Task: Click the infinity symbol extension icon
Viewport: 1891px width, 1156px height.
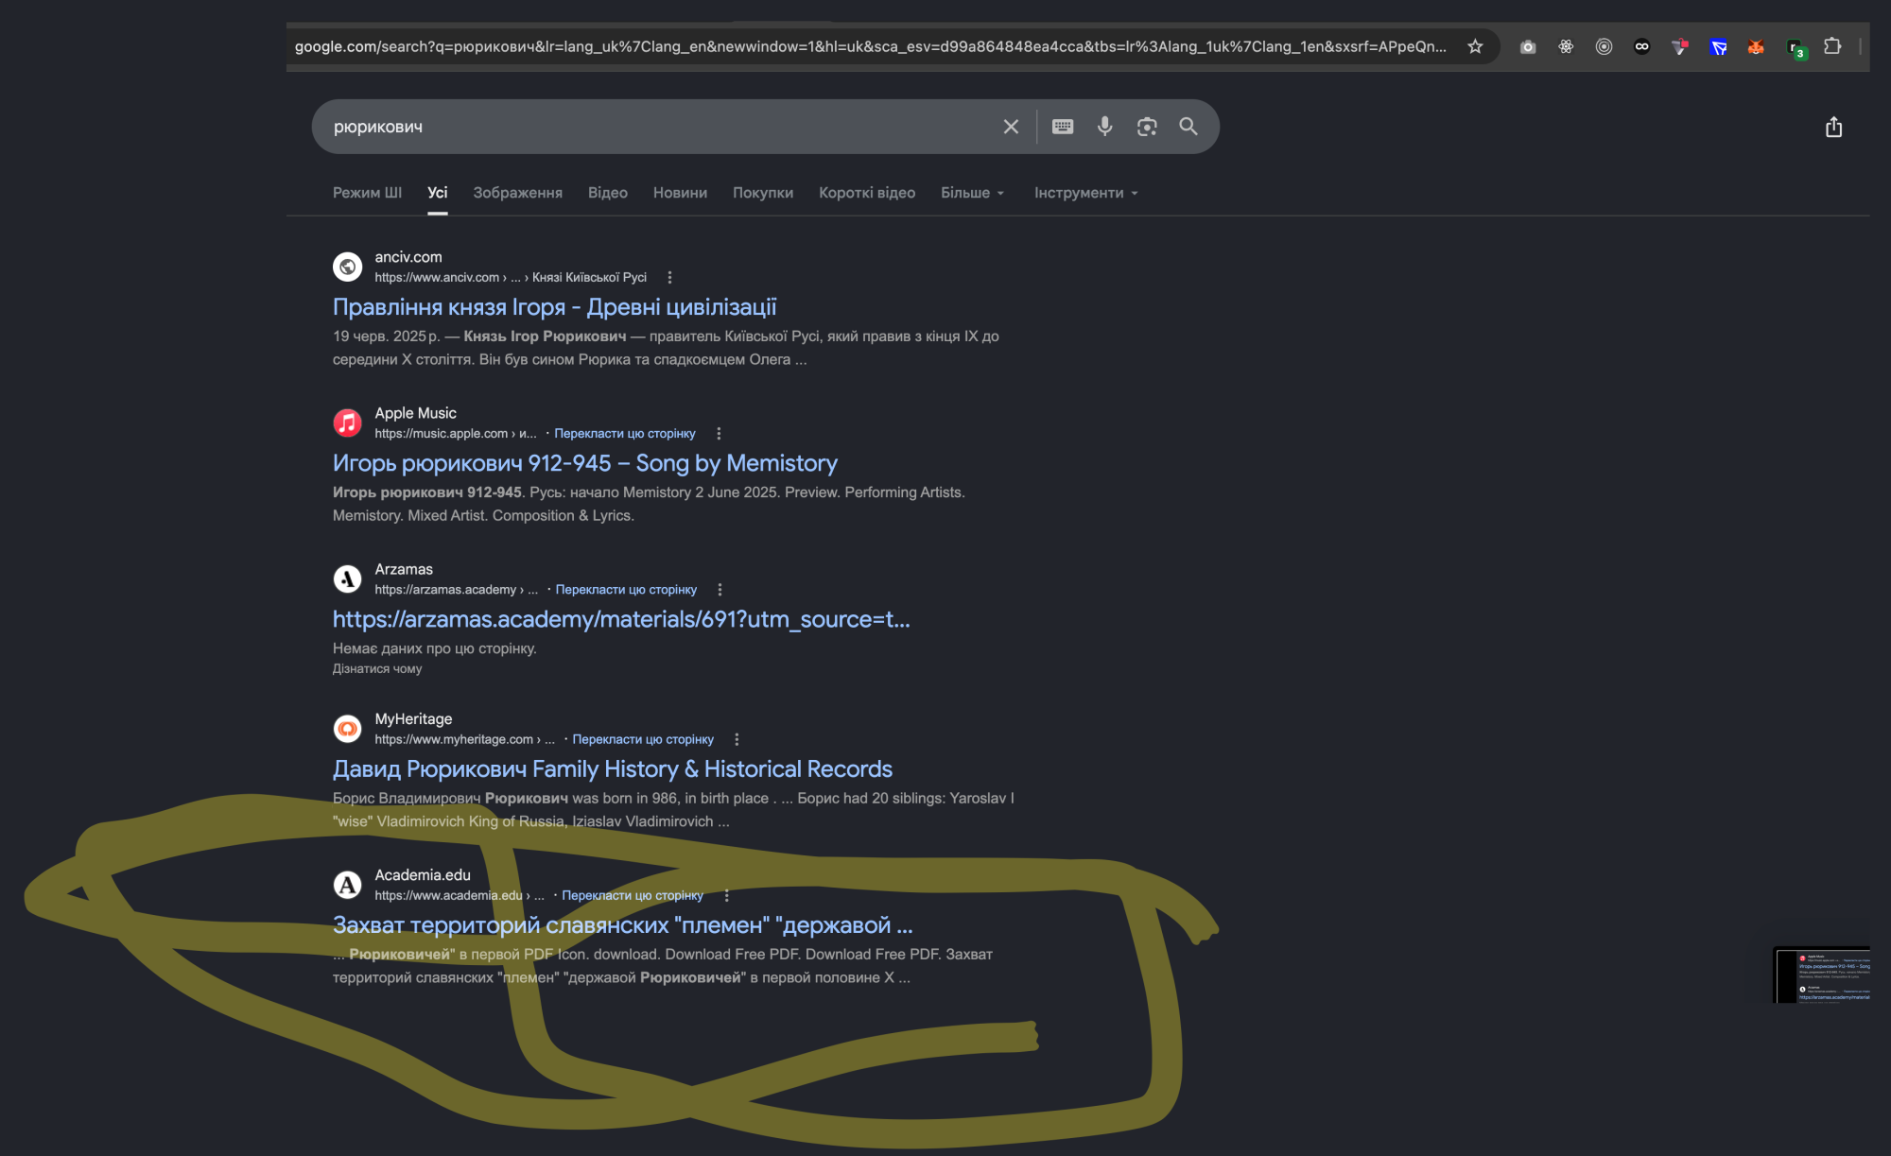Action: pyautogui.click(x=1641, y=46)
